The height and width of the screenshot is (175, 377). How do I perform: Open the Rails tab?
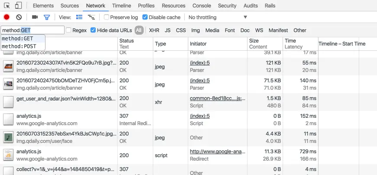point(270,6)
